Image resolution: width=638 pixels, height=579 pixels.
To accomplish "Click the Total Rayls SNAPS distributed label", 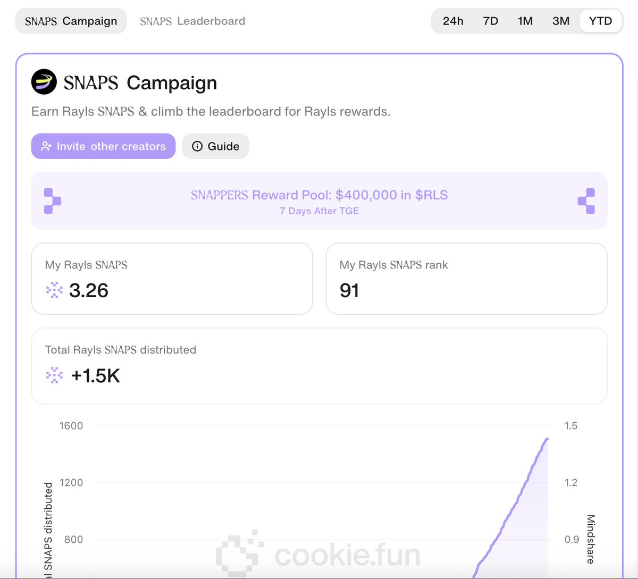I will [121, 350].
